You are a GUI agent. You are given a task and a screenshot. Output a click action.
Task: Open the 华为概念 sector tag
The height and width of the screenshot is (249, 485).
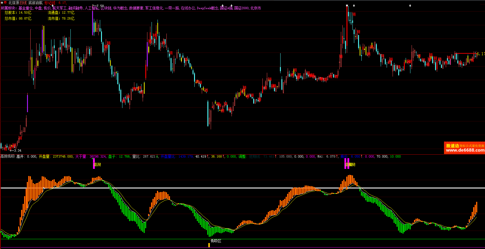120,8
